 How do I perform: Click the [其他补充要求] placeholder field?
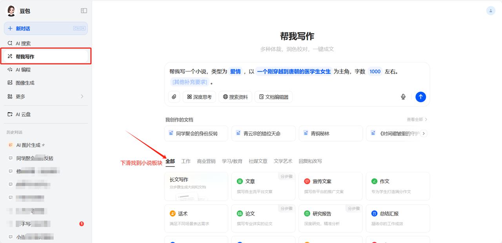click(x=190, y=82)
